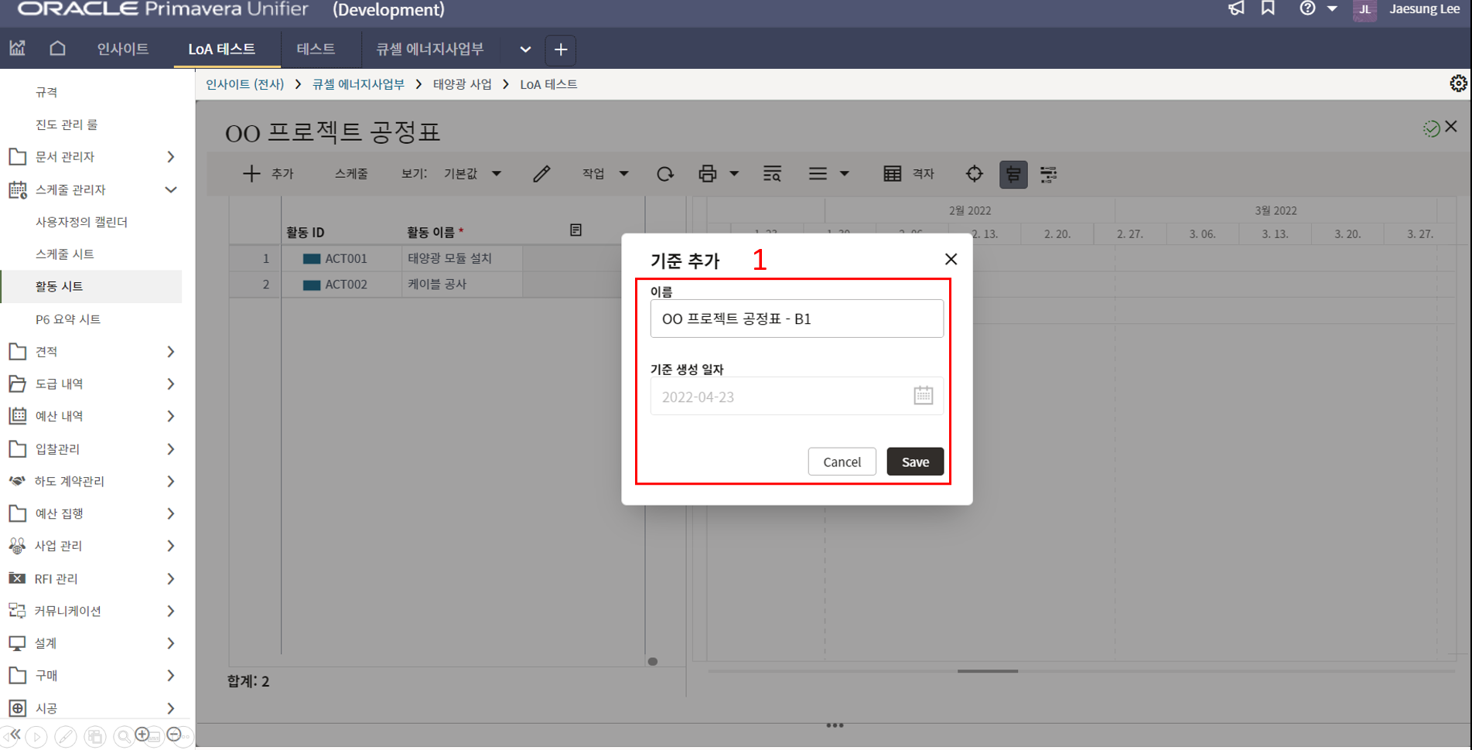The width and height of the screenshot is (1472, 750).
Task: Click the ACT001 blue color swatch
Action: 312,259
